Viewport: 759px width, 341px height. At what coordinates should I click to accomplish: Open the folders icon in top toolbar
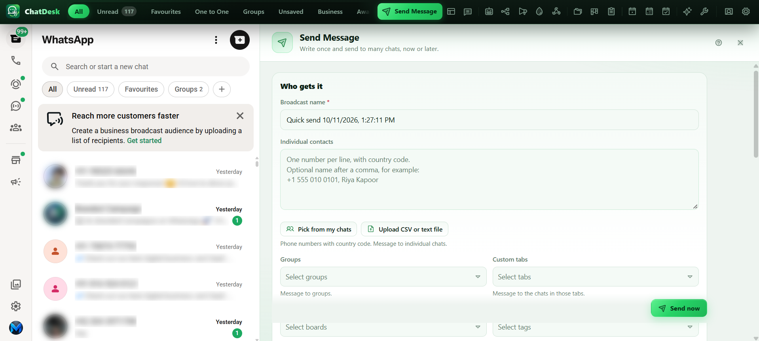[578, 11]
